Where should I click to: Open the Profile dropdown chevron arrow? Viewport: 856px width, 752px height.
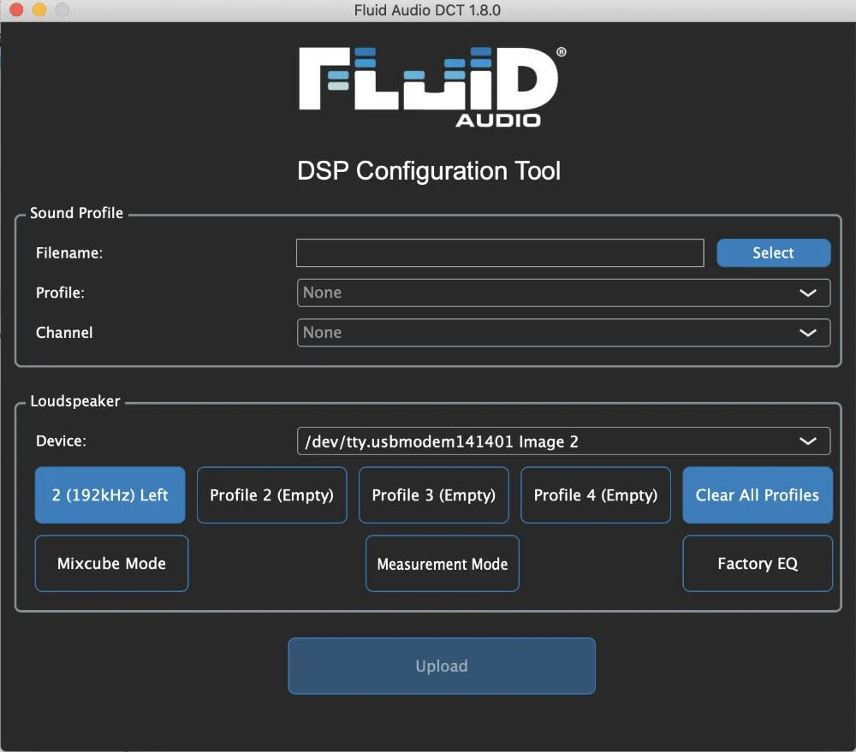[807, 293]
